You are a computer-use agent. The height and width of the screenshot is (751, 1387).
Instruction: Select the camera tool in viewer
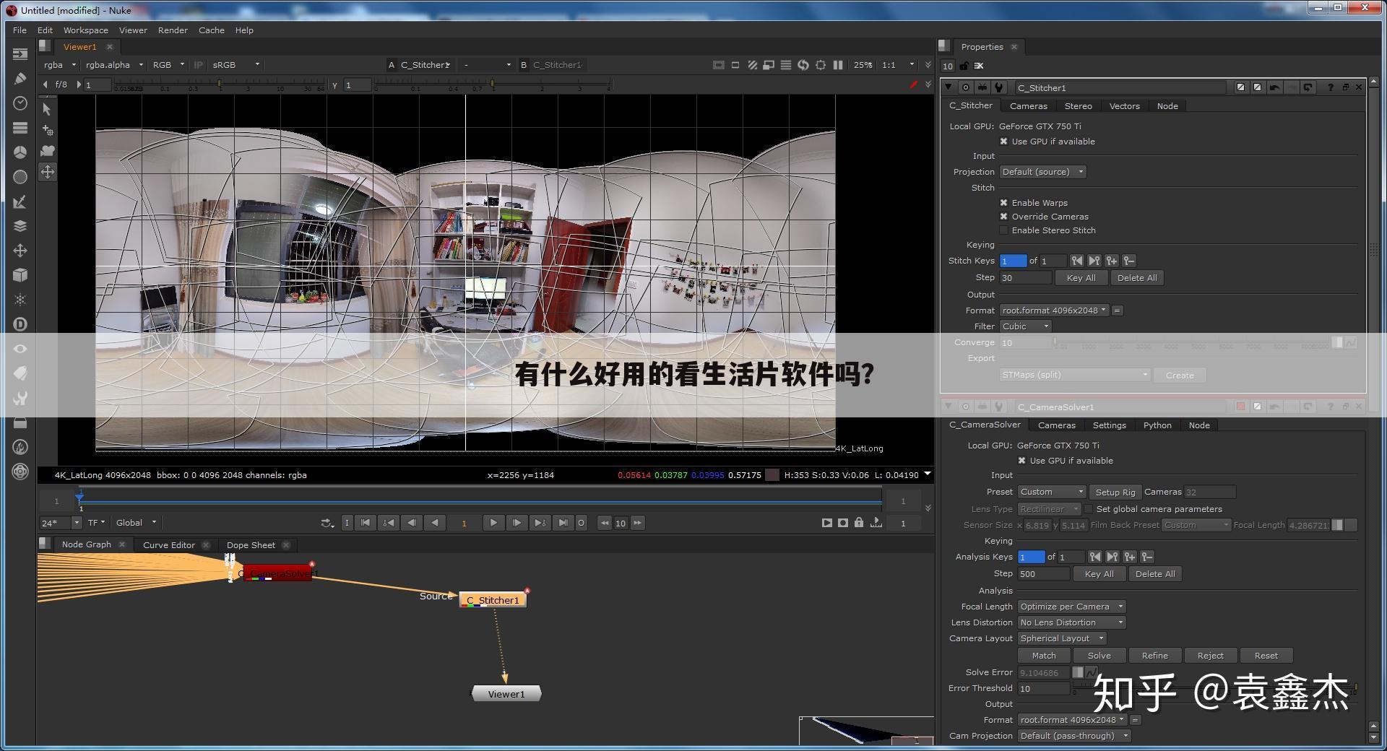click(x=47, y=151)
